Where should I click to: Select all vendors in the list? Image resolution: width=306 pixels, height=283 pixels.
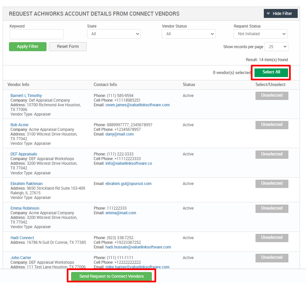point(271,72)
